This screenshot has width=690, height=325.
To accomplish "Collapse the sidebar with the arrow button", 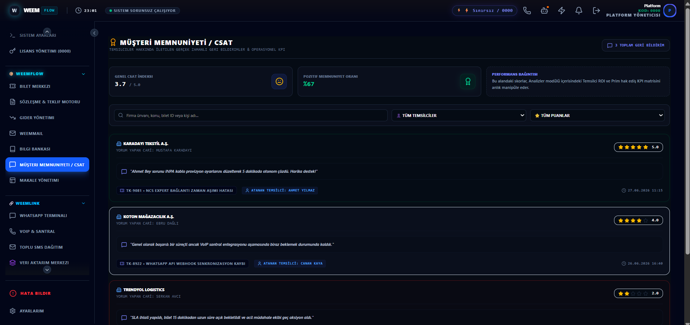I will pos(94,33).
